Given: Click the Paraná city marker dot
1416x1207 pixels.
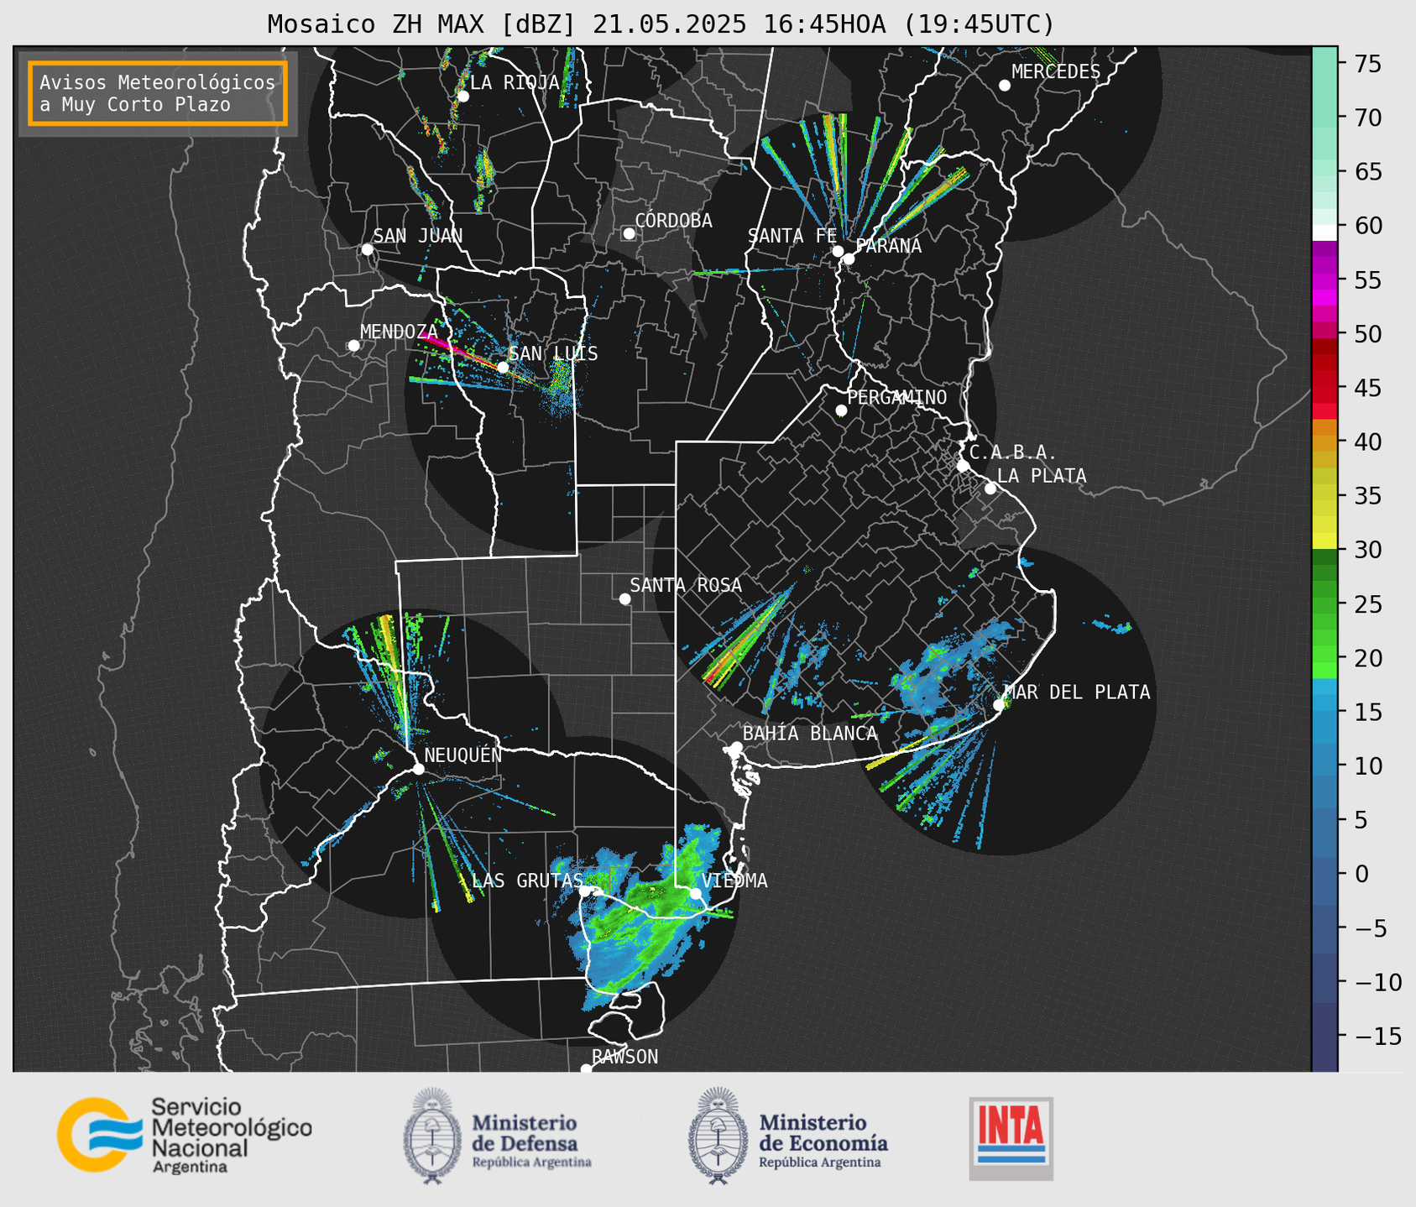Looking at the screenshot, I should coord(849,259).
